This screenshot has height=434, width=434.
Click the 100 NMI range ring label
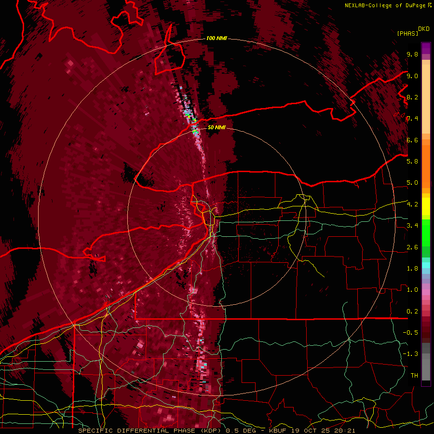pos(217,38)
